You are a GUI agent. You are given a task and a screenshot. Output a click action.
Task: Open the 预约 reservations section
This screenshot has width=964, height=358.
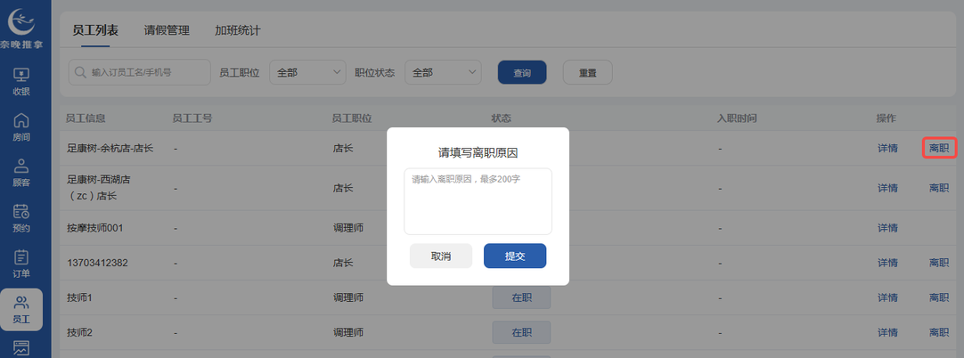(21, 219)
